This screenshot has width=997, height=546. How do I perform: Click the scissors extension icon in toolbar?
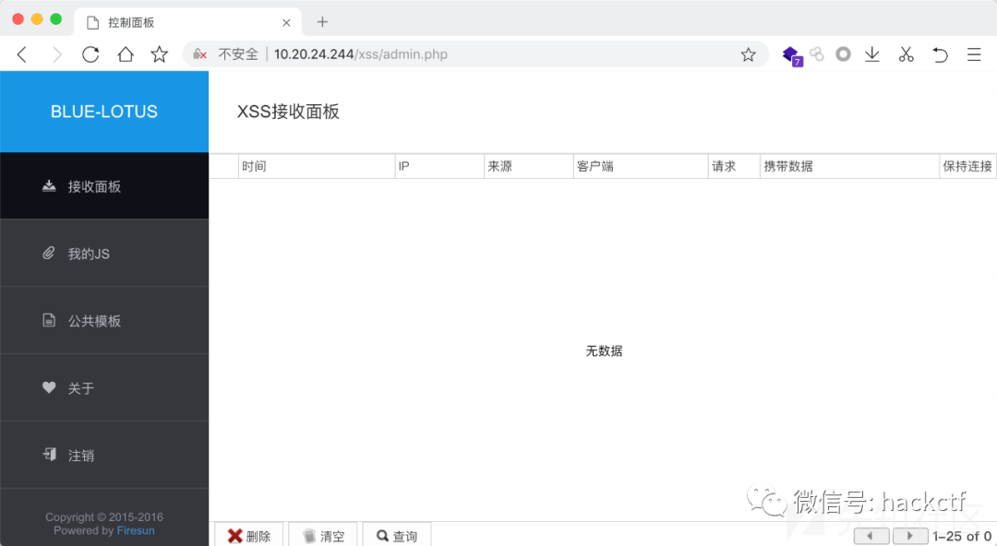[906, 54]
